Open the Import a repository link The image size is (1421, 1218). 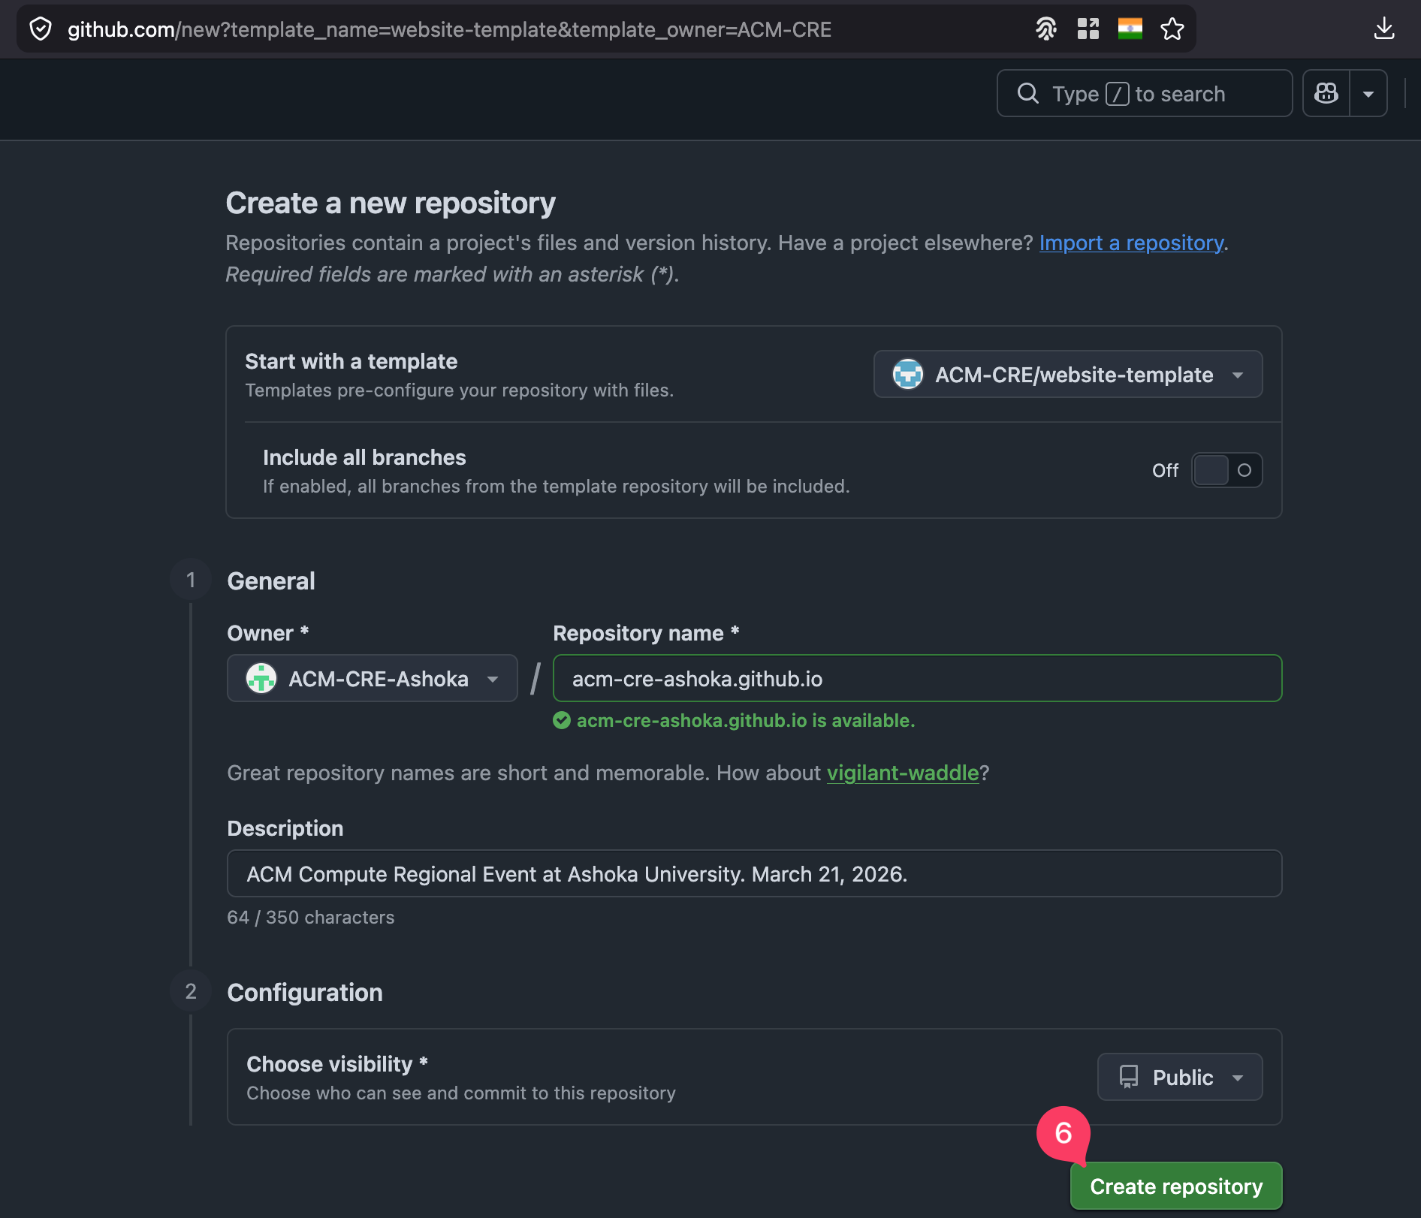1131,243
